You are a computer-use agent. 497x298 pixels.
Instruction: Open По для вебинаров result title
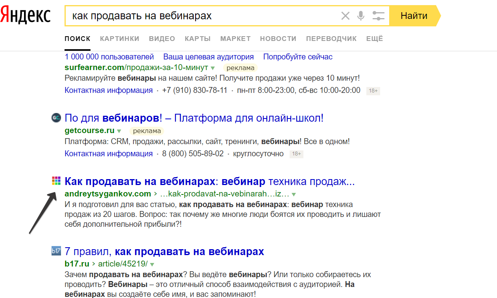pyautogui.click(x=194, y=118)
